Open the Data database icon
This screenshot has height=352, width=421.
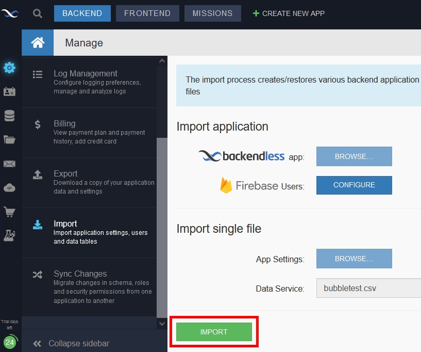9,116
